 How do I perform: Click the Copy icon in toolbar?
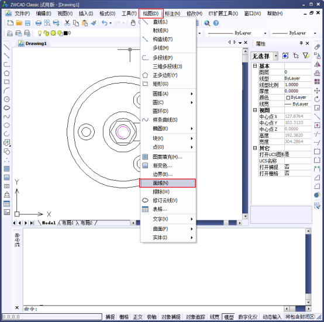click(x=76, y=23)
